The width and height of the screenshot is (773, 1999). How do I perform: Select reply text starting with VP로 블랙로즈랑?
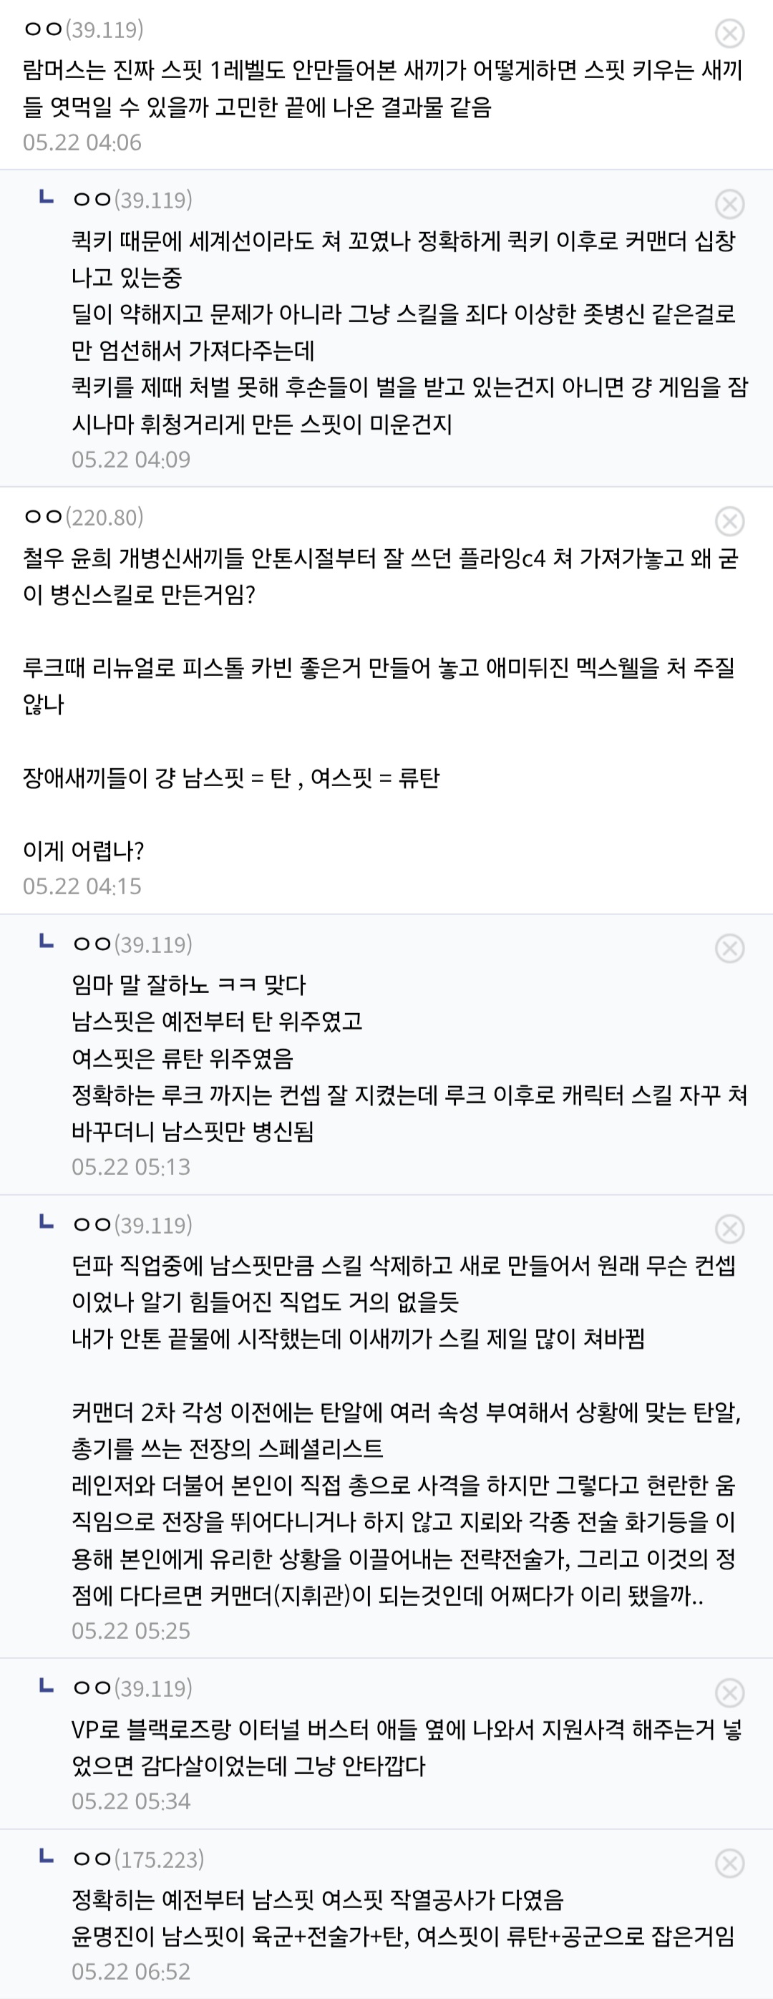[407, 1748]
